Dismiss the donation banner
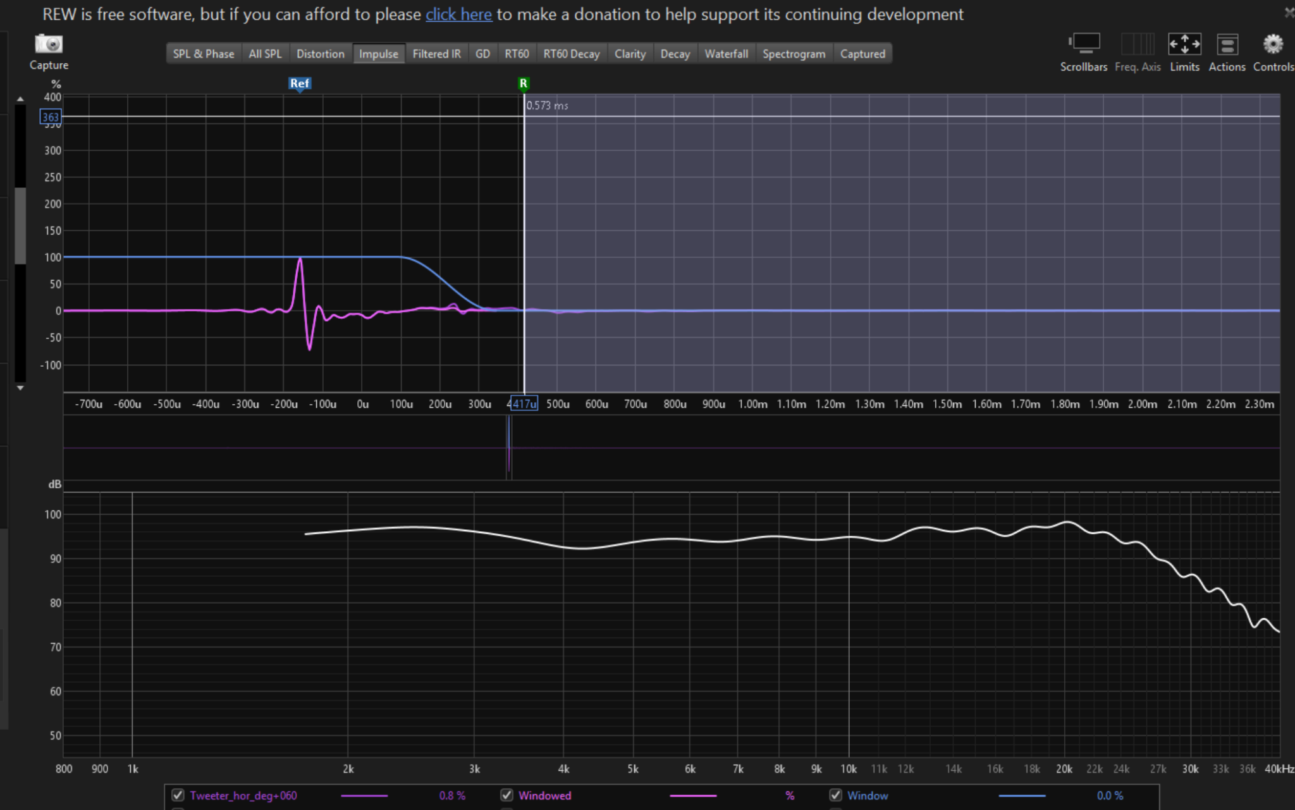The image size is (1295, 810). (x=1289, y=12)
